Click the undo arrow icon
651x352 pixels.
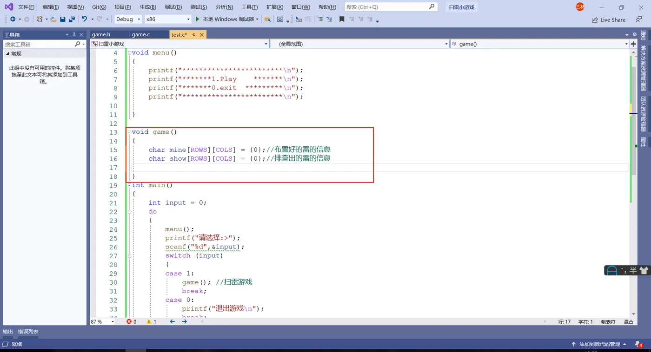click(84, 19)
